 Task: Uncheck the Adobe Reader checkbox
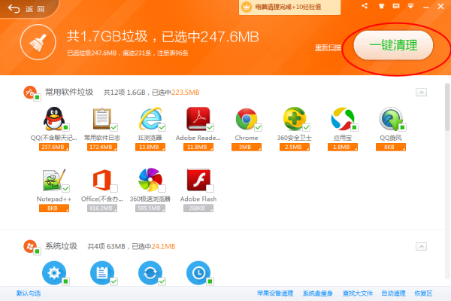210,127
